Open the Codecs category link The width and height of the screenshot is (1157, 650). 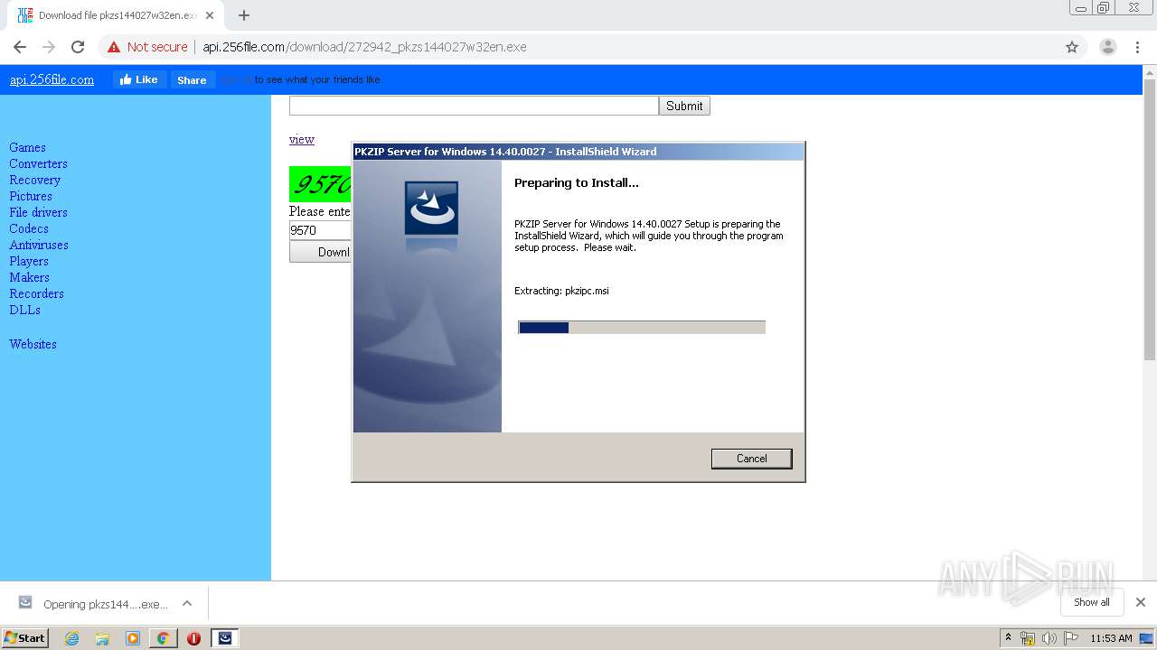click(29, 228)
